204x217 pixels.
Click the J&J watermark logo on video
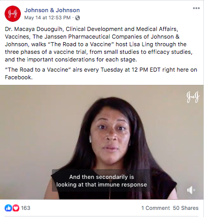click(193, 97)
